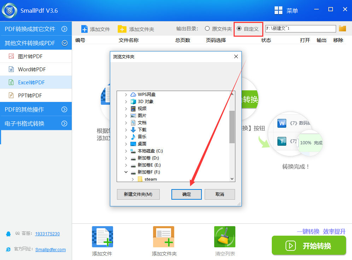352x260 pixels.
Task: Choose PPT转PDF in sidebar
Action: tap(36, 95)
